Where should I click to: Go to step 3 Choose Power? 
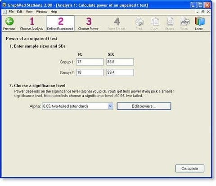point(88,24)
